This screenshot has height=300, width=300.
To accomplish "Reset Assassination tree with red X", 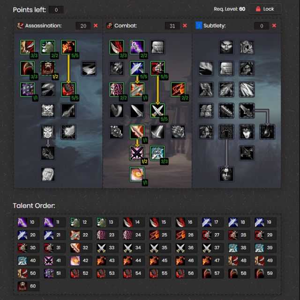I will (96, 26).
